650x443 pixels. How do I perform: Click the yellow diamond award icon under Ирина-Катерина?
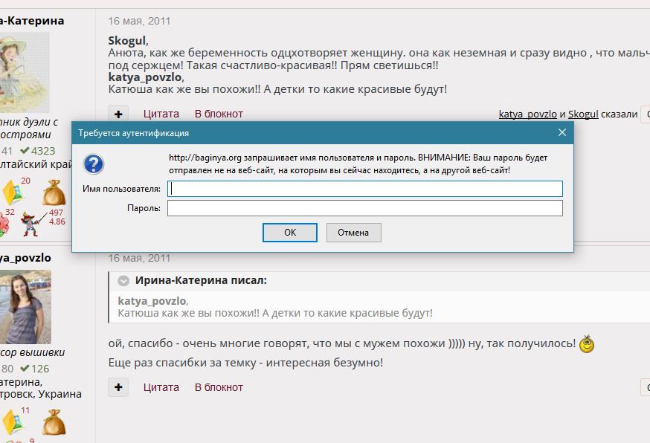pos(13,193)
